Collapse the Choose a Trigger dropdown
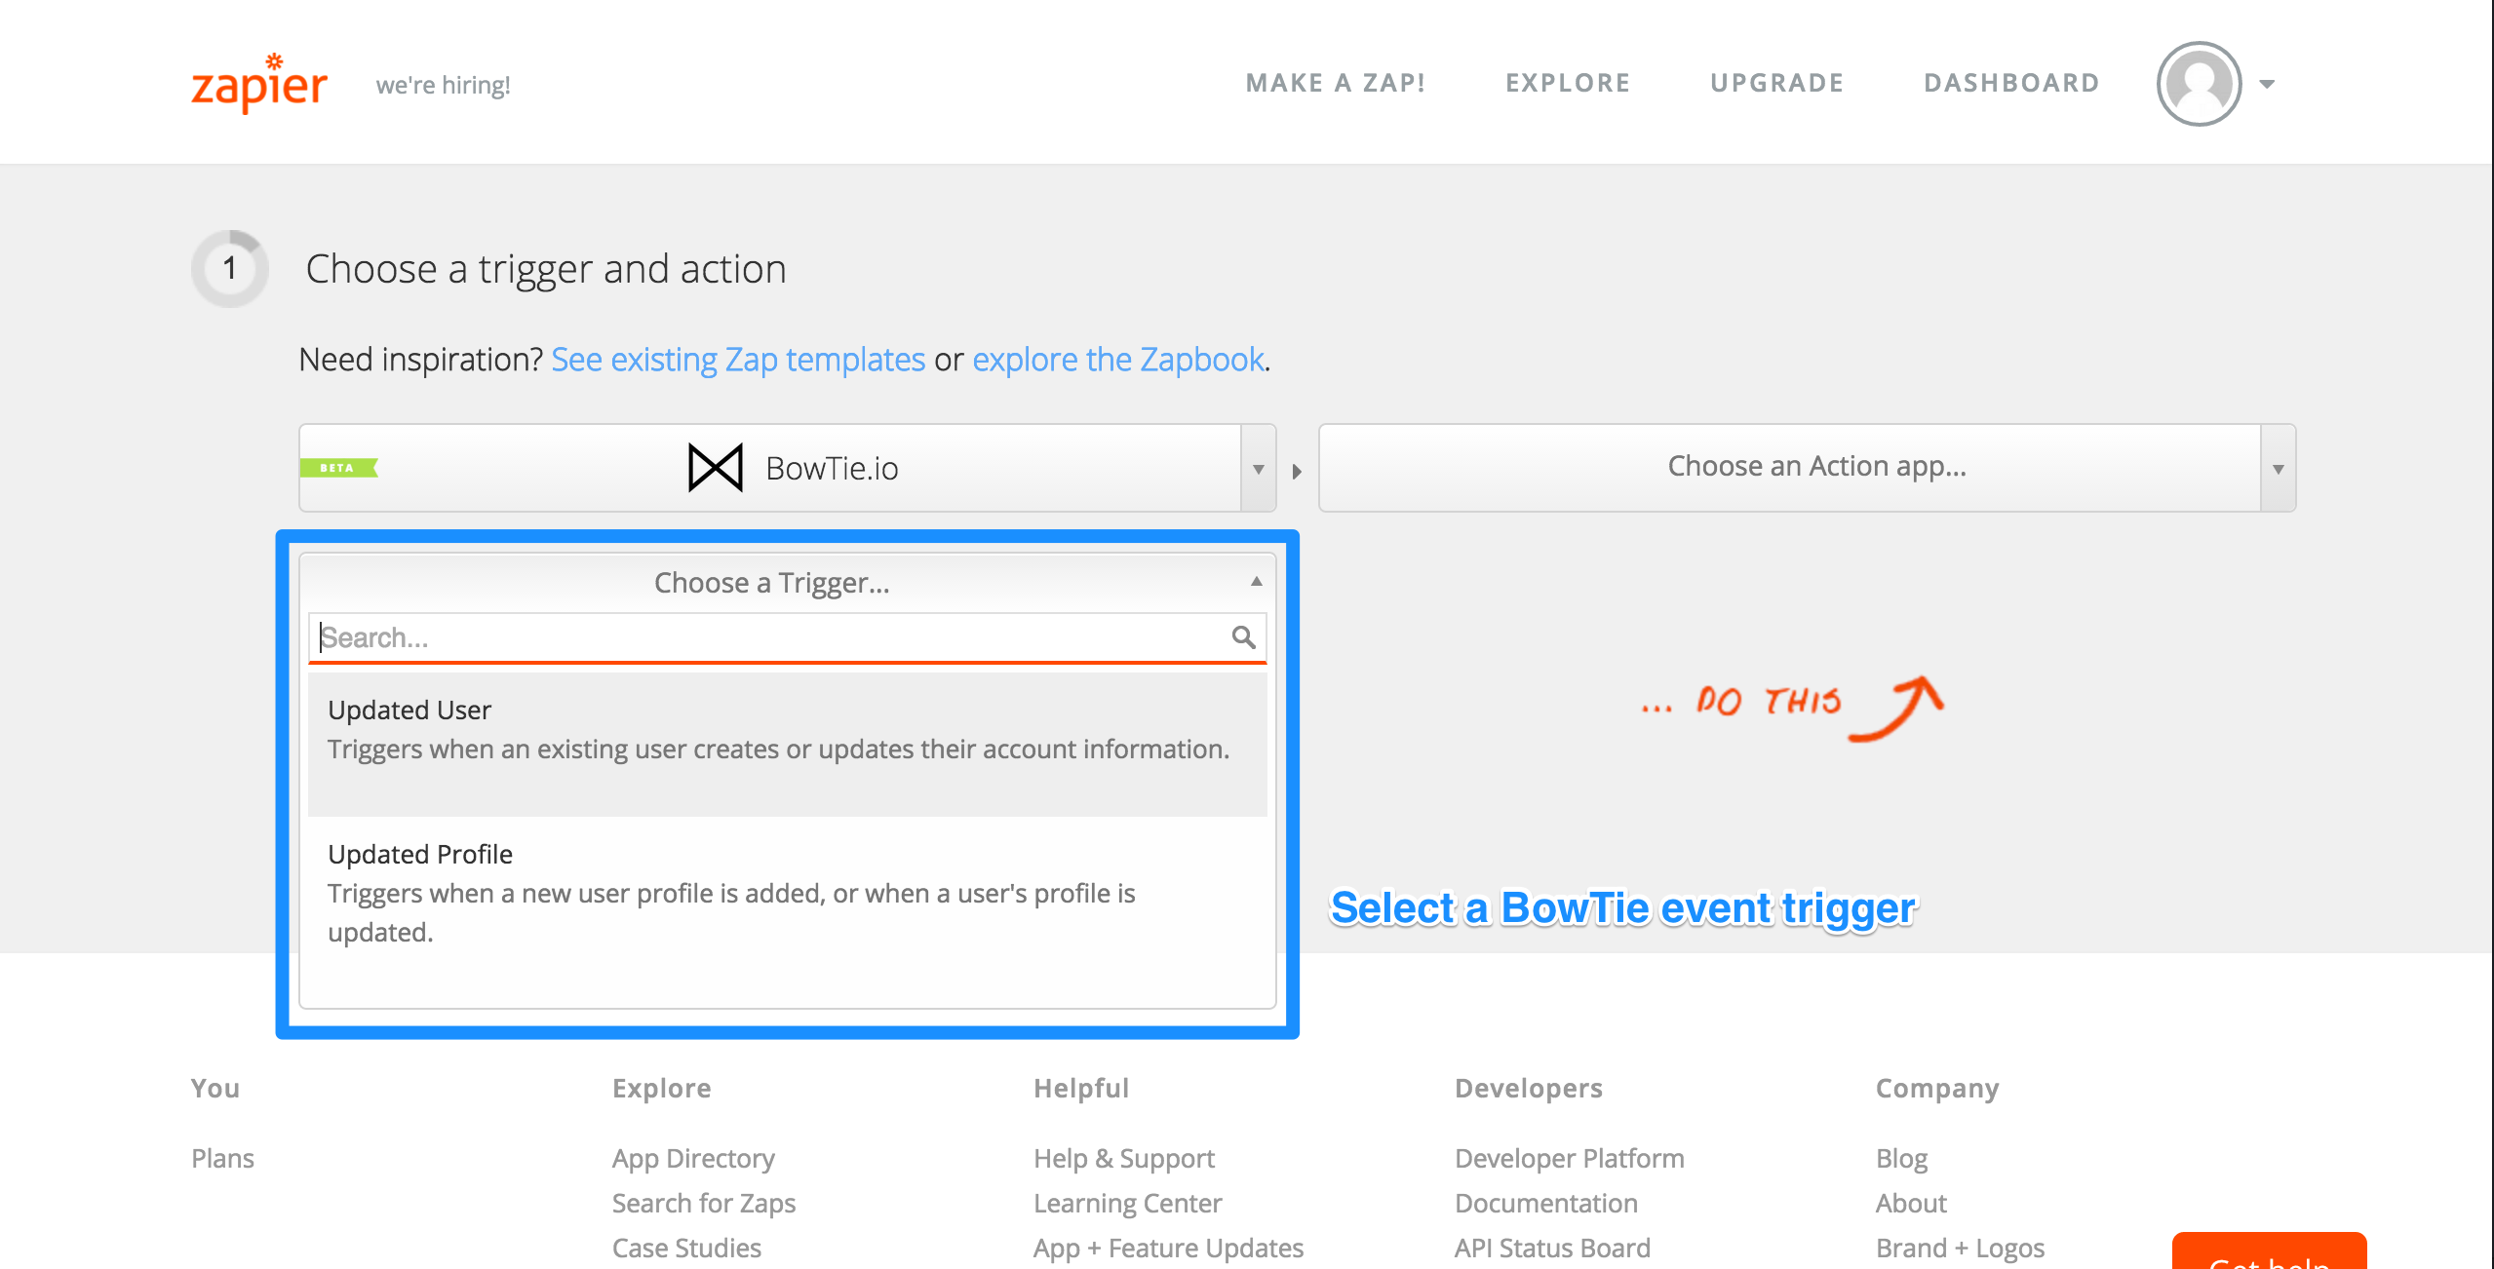Image resolution: width=2494 pixels, height=1269 pixels. click(x=787, y=583)
